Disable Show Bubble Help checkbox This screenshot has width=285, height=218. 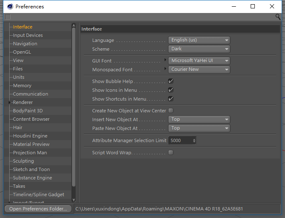(x=171, y=81)
